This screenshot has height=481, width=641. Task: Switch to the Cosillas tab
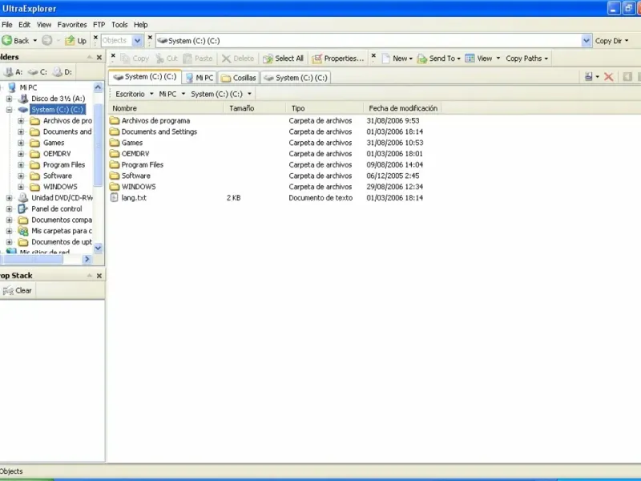click(239, 77)
